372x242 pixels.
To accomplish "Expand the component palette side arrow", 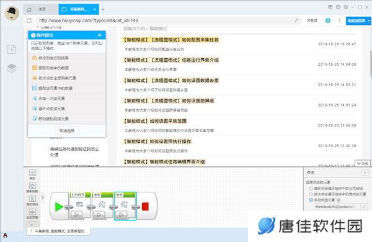I will coord(43,197).
